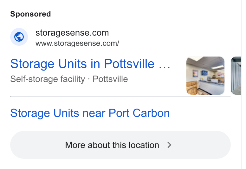Click the word Pottsville in the gray subtitle
The height and width of the screenshot is (169, 246).
[x=110, y=79]
